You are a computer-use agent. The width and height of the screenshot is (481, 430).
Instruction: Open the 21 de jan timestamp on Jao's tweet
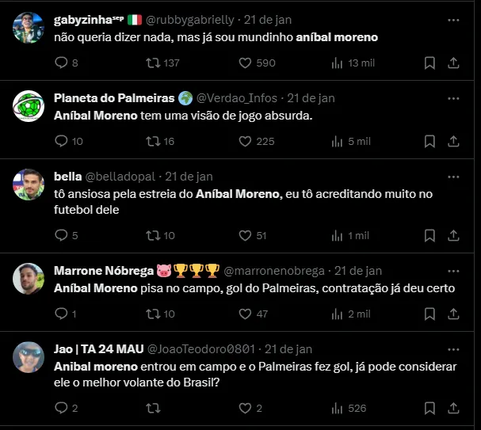coord(289,349)
